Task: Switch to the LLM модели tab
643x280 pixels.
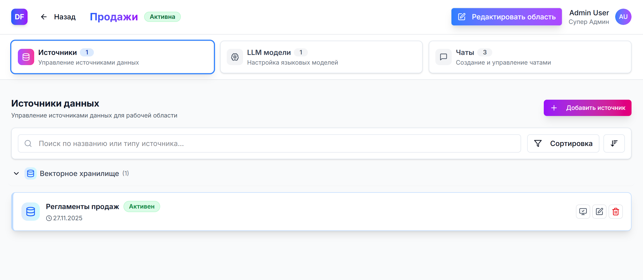Action: pyautogui.click(x=321, y=57)
